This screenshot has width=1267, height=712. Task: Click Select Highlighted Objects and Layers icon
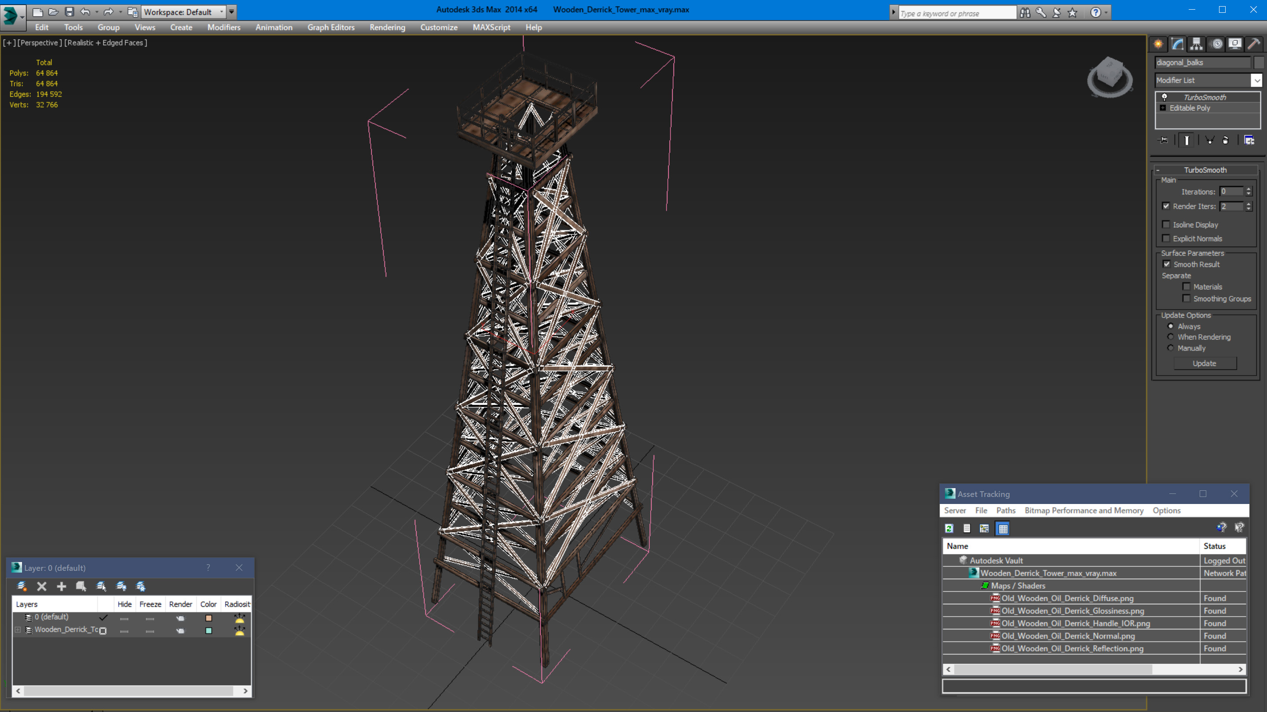coord(101,586)
